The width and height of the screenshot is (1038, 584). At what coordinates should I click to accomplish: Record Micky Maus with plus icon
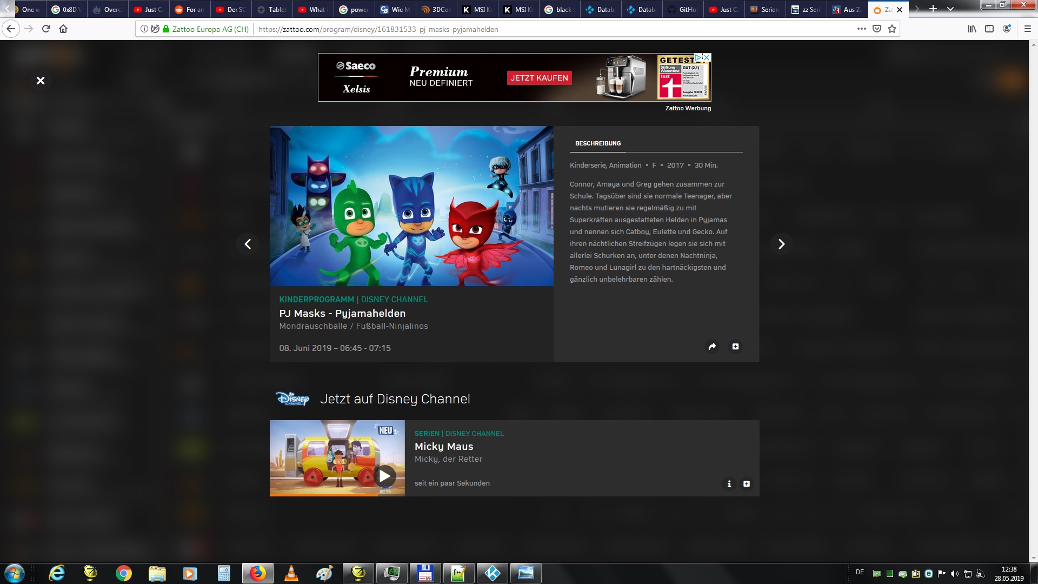pyautogui.click(x=747, y=484)
